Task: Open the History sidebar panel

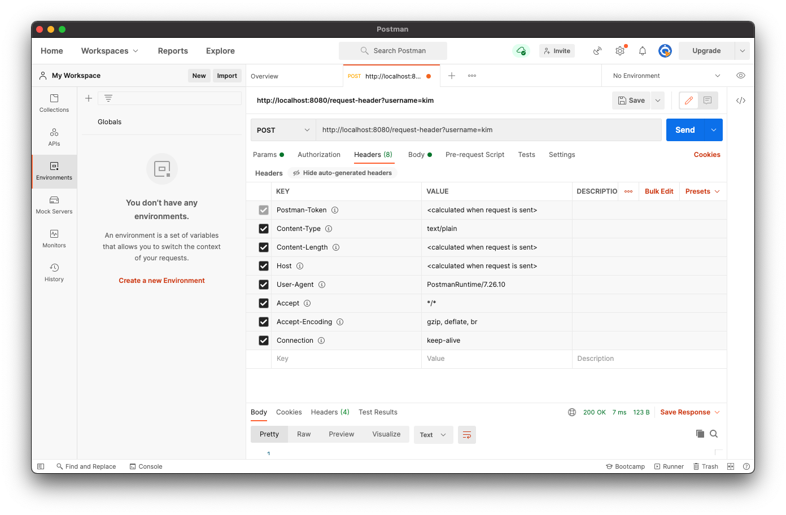Action: tap(54, 273)
